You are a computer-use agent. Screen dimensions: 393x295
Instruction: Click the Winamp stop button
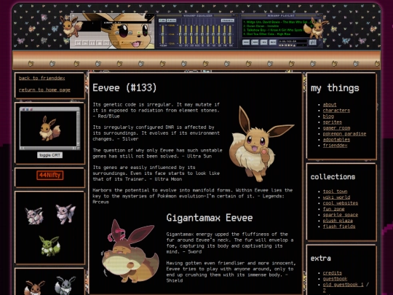100,43
